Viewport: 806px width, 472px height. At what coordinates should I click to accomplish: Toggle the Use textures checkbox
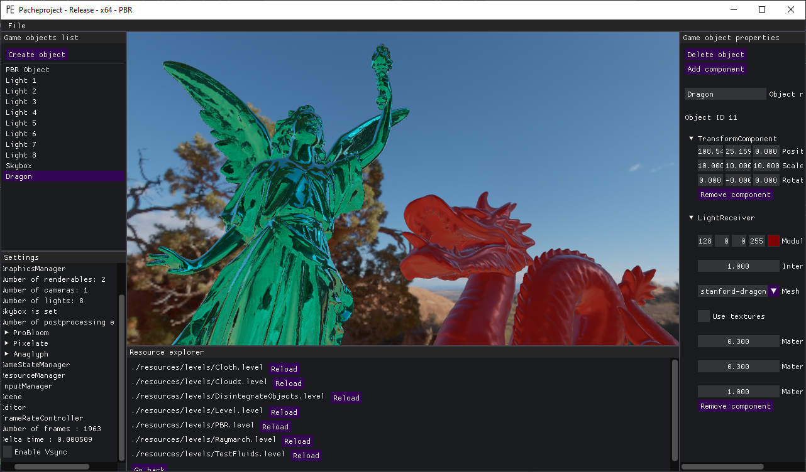[704, 316]
